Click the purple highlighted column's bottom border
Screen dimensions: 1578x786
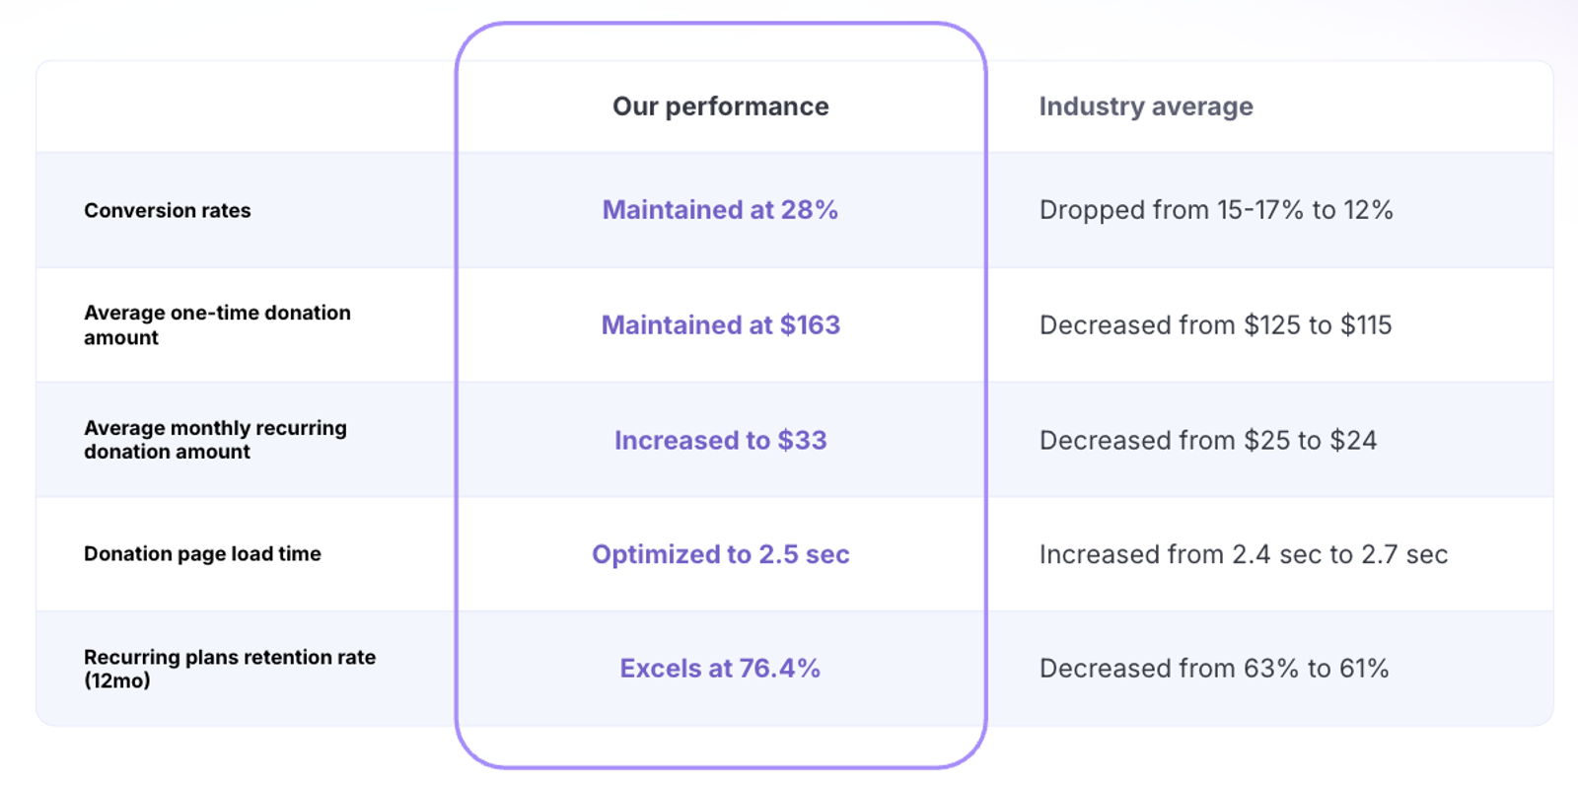coord(720,766)
